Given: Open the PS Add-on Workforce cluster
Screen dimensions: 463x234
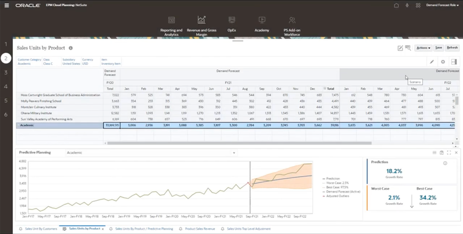Looking at the screenshot, I should 292,26.
